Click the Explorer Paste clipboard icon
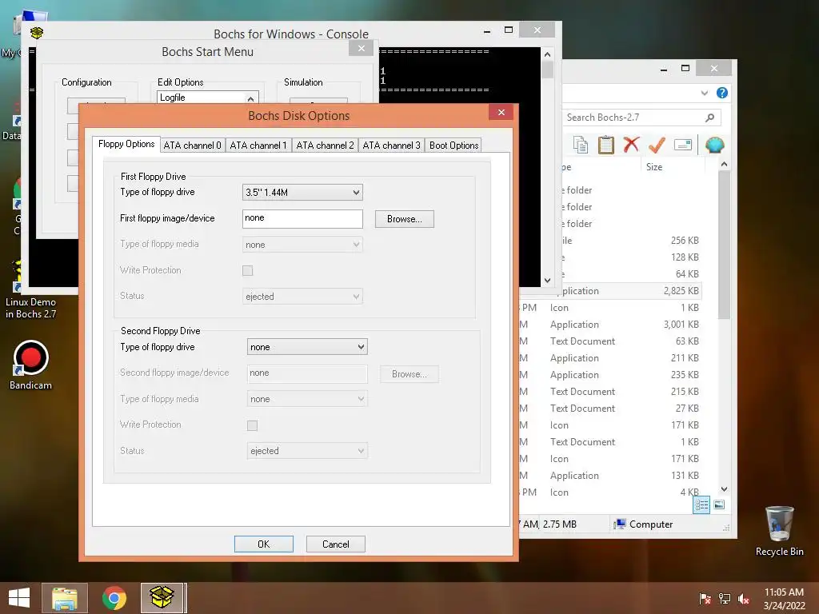This screenshot has width=819, height=614. [x=606, y=145]
